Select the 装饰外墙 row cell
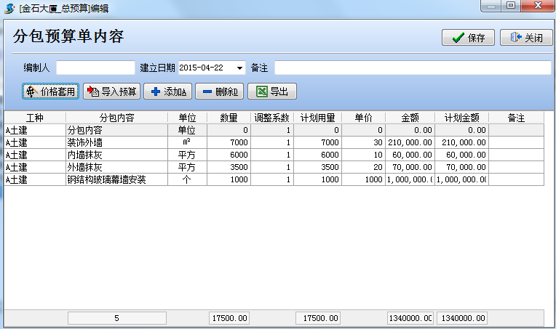The height and width of the screenshot is (329, 556). pyautogui.click(x=116, y=142)
